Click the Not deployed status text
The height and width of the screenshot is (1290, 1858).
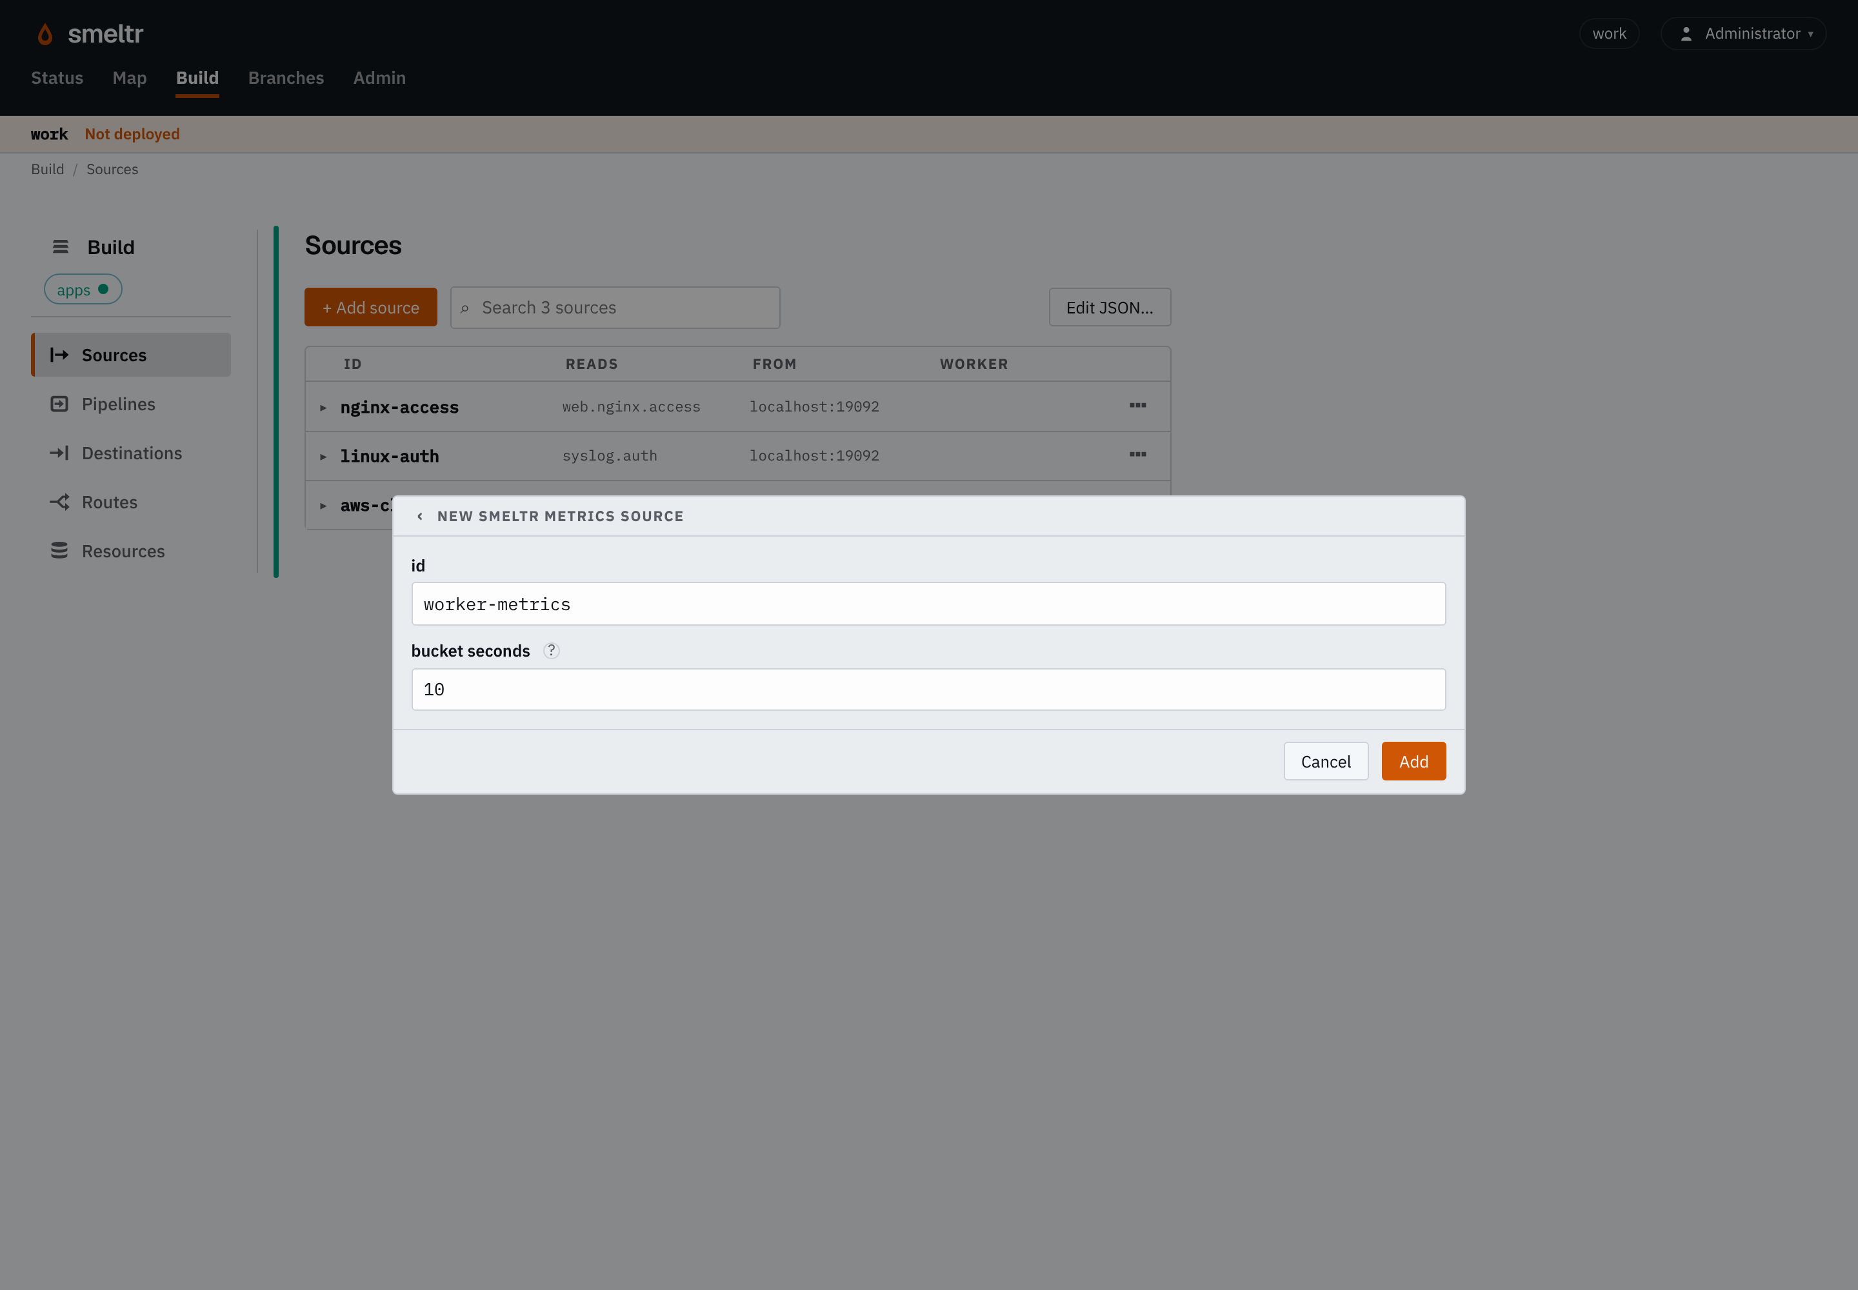pyautogui.click(x=133, y=134)
